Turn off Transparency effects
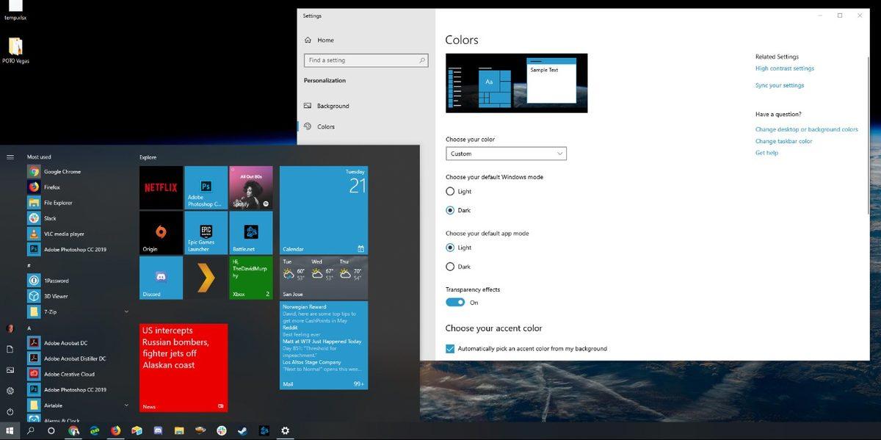 click(456, 302)
